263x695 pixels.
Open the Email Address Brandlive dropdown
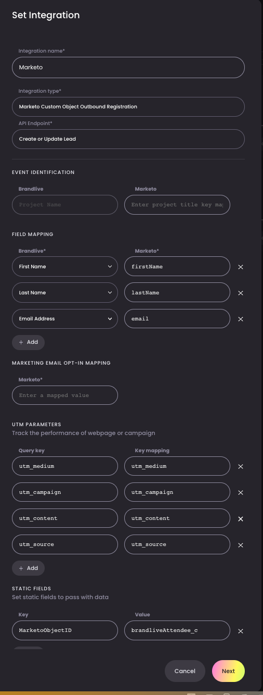65,318
